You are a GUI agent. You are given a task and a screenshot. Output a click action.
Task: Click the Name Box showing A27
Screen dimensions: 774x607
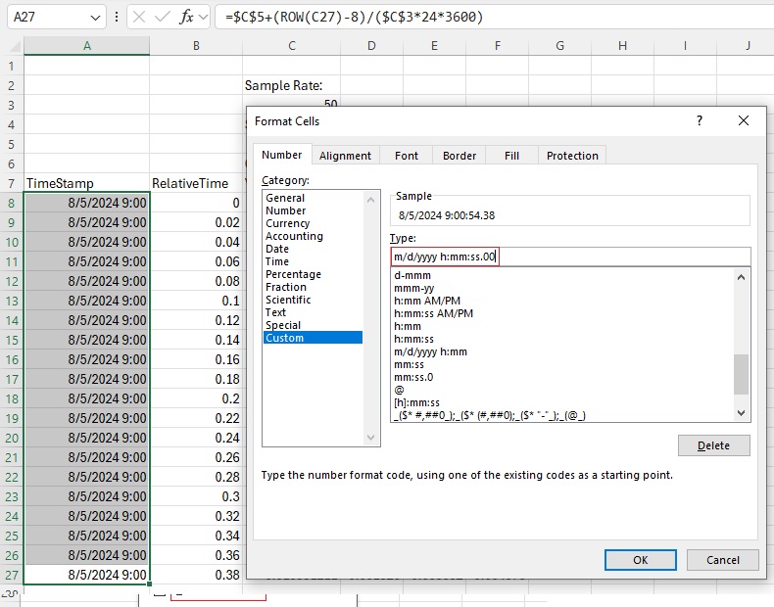click(47, 18)
